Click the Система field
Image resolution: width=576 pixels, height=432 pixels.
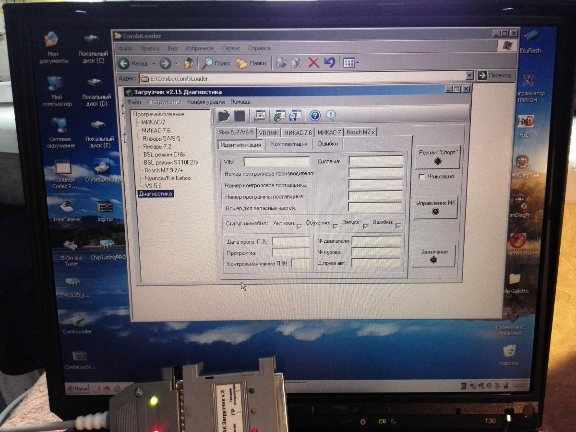point(376,161)
